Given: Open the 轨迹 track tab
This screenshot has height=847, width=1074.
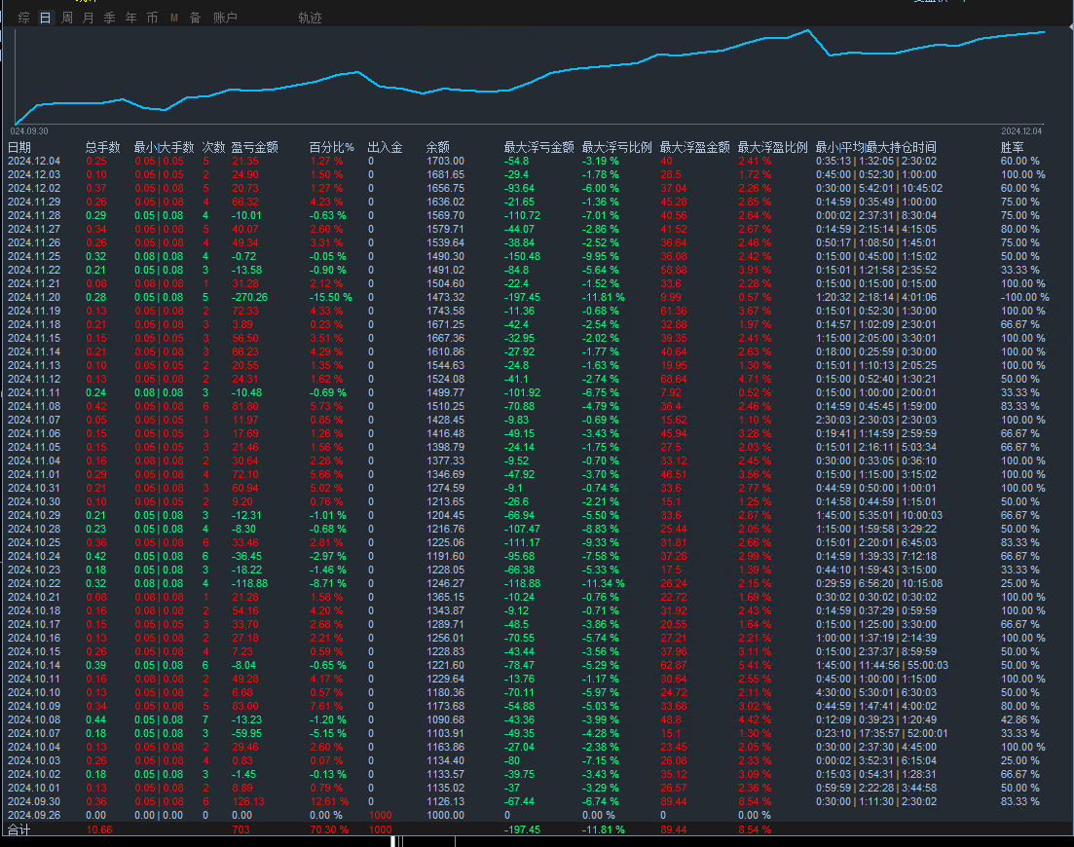Looking at the screenshot, I should click(310, 18).
